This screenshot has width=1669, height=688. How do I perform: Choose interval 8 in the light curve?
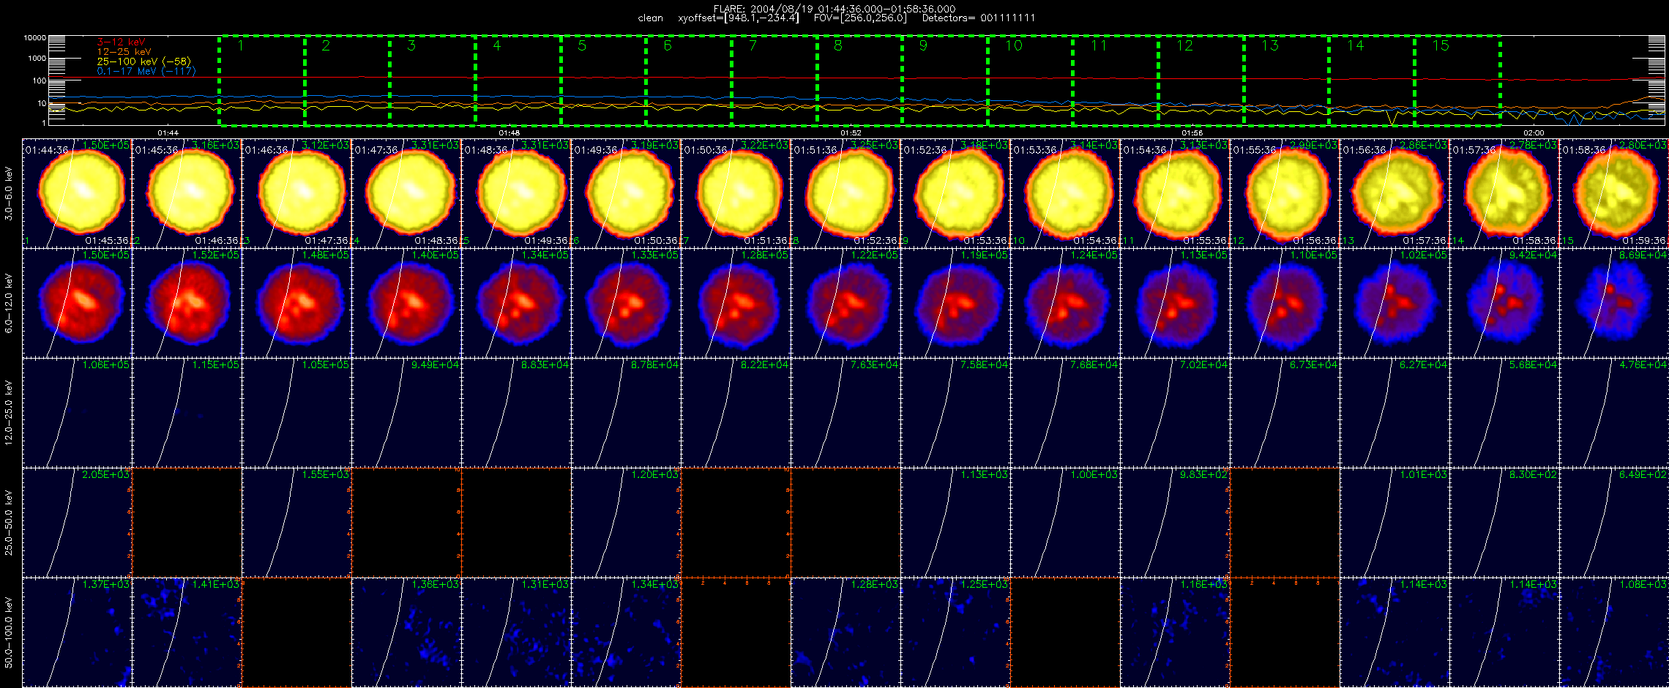[859, 80]
